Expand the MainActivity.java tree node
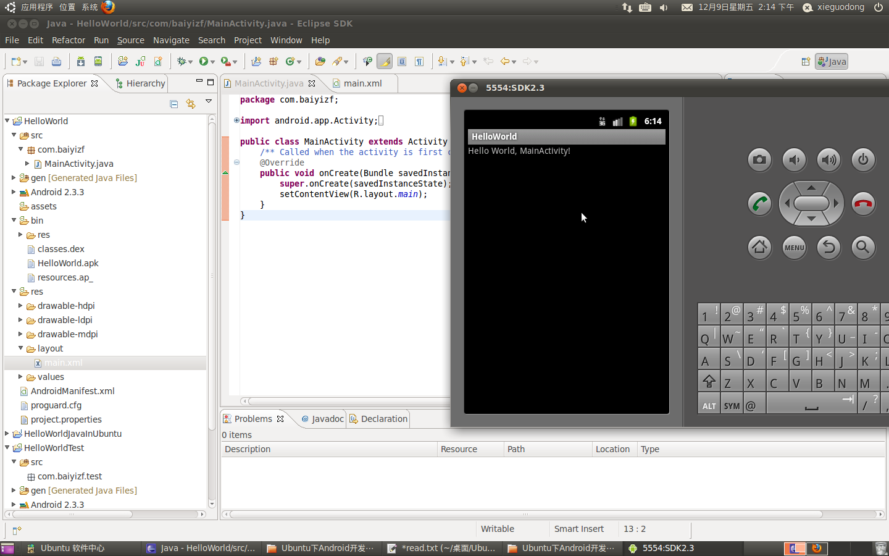 [x=27, y=164]
